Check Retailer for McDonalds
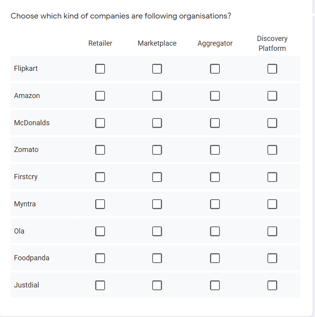This screenshot has width=315, height=317. 100,122
